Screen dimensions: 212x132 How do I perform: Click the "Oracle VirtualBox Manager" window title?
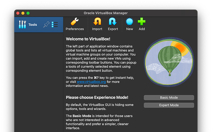point(106,13)
